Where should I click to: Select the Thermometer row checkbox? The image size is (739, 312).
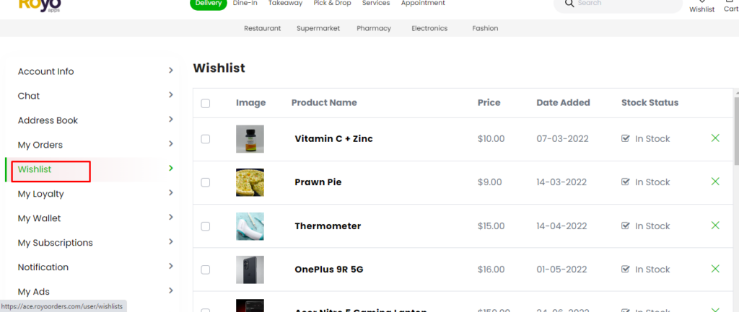click(x=206, y=226)
